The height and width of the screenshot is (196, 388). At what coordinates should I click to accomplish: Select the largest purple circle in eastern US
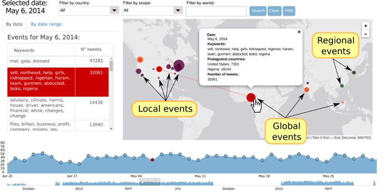pos(179,65)
